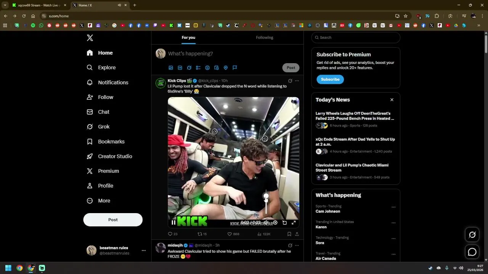The width and height of the screenshot is (488, 274).
Task: Switch to the Following tab
Action: (265, 37)
